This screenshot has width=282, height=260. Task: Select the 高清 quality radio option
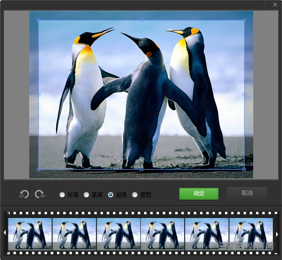tap(86, 195)
